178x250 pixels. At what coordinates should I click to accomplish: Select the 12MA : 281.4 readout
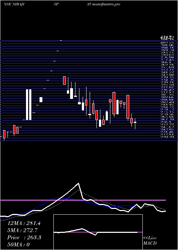click(x=24, y=223)
